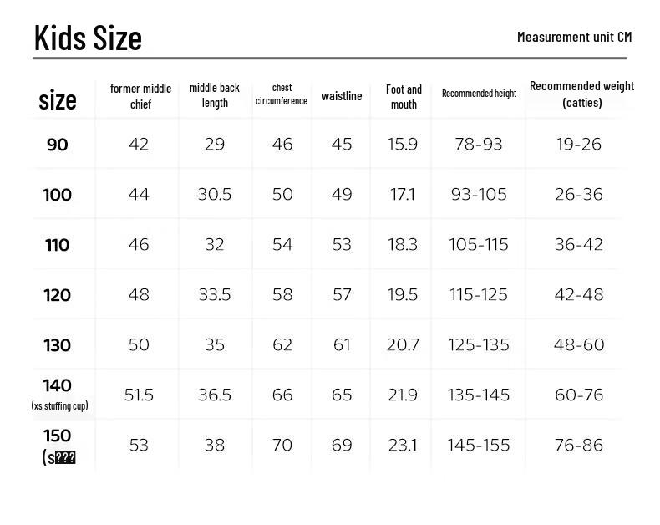
Task: Select the size column header
Action: coord(58,100)
